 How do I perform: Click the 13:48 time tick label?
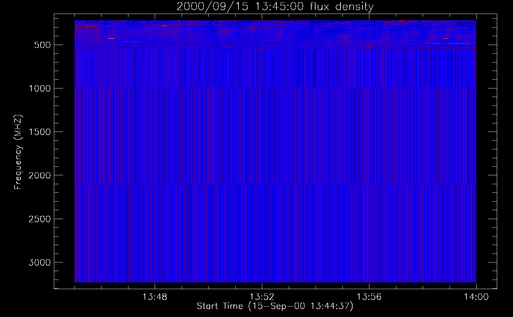155,297
